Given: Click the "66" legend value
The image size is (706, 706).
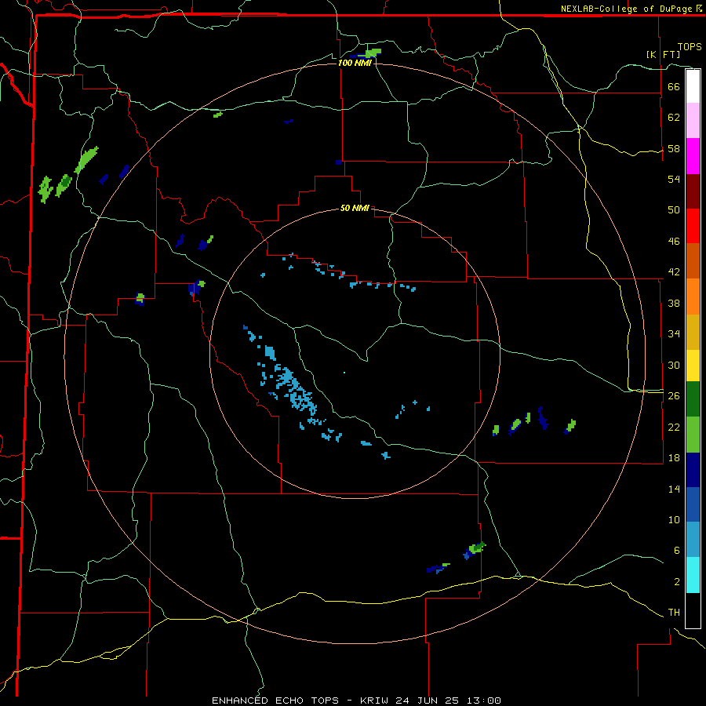Looking at the screenshot, I should 674,86.
